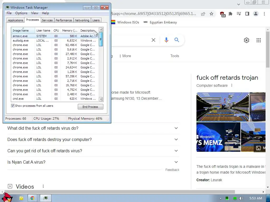Viewport: 270px width, 202px height.
Task: Switch to the Applications tab
Action: [16, 20]
